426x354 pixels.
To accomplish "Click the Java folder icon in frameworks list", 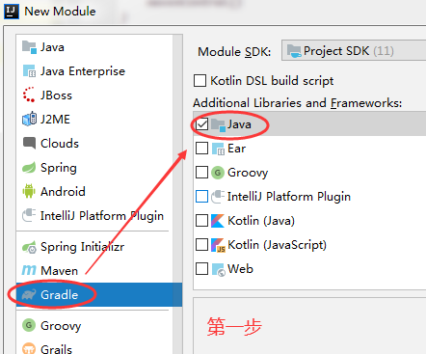I will click(x=218, y=124).
